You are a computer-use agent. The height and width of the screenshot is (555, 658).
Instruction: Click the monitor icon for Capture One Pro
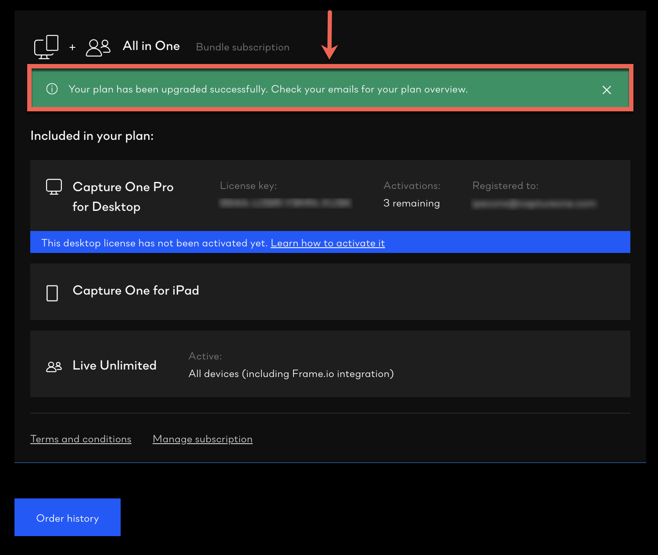54,187
